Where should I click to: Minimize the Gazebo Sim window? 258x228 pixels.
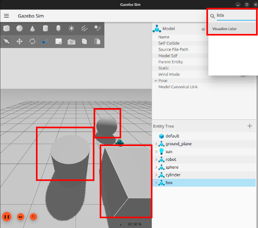click(x=238, y=5)
